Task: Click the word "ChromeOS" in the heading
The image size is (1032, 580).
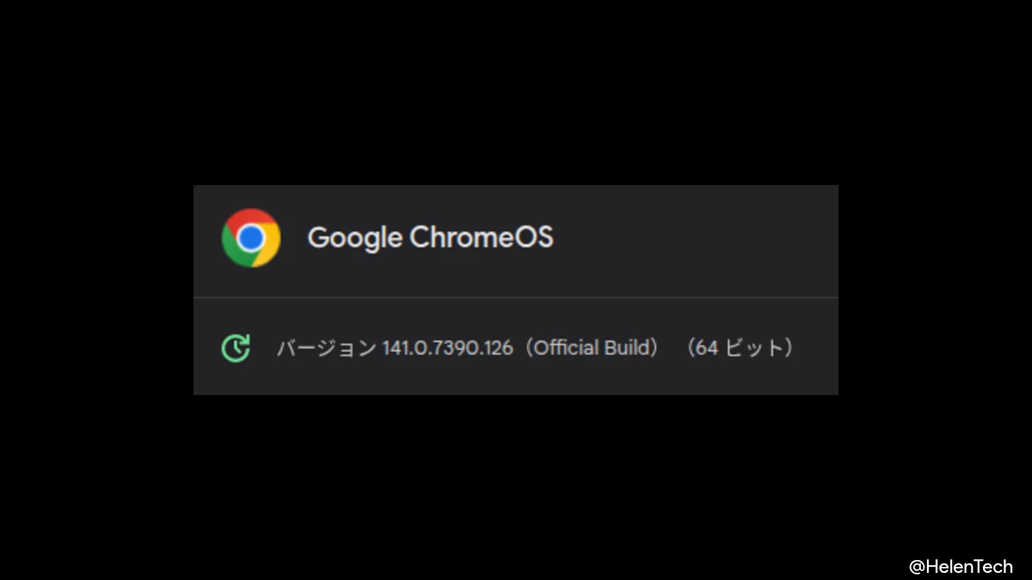Action: click(x=481, y=238)
